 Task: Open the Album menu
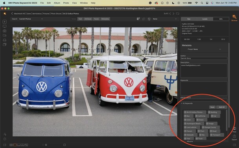click(x=57, y=3)
